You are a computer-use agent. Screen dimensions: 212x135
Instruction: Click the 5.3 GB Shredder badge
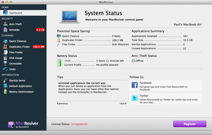(x=40, y=30)
